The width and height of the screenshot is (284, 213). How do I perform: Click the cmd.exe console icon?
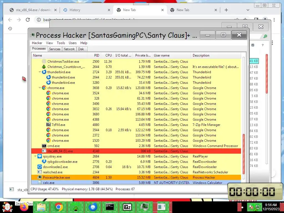[44, 146]
